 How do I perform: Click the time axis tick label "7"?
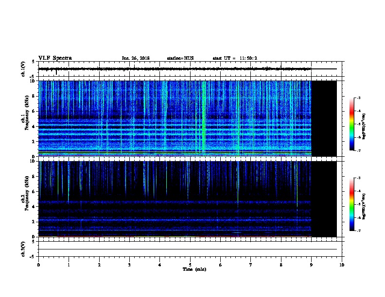point(251,265)
